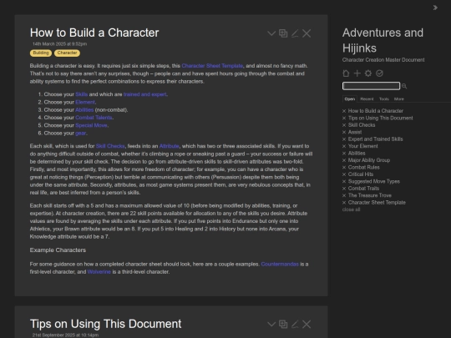The image size is (451, 338).
Task: Edit the Tips on Using This Document tiddler
Action: pyautogui.click(x=295, y=324)
